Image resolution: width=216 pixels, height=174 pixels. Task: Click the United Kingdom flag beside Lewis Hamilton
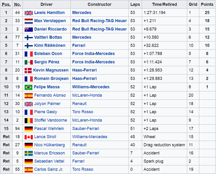[x=29, y=13]
